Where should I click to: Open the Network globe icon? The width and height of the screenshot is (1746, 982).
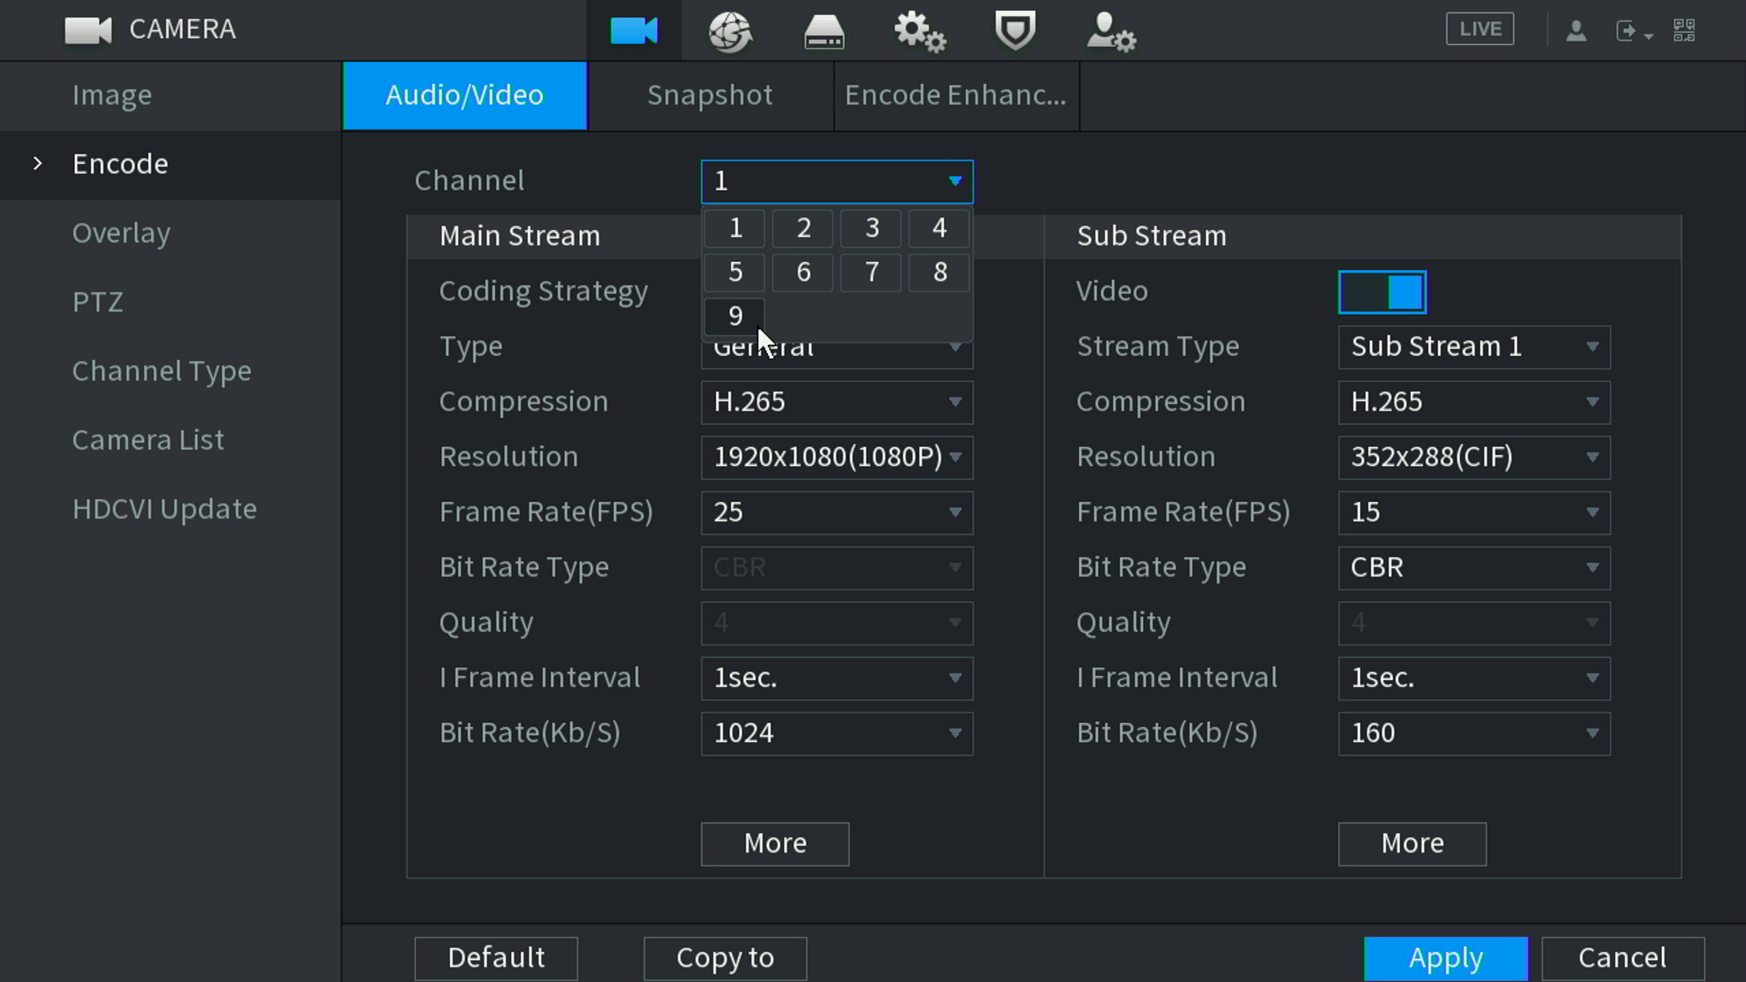[x=729, y=31]
